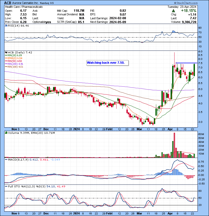
Task: Click the last green candle near 7.42
Action: click(194, 70)
